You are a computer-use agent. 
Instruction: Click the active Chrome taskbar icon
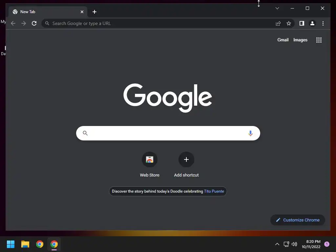[x=54, y=244]
